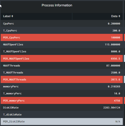
Task: Click the 87.000000 threads value
Action: click(113, 66)
